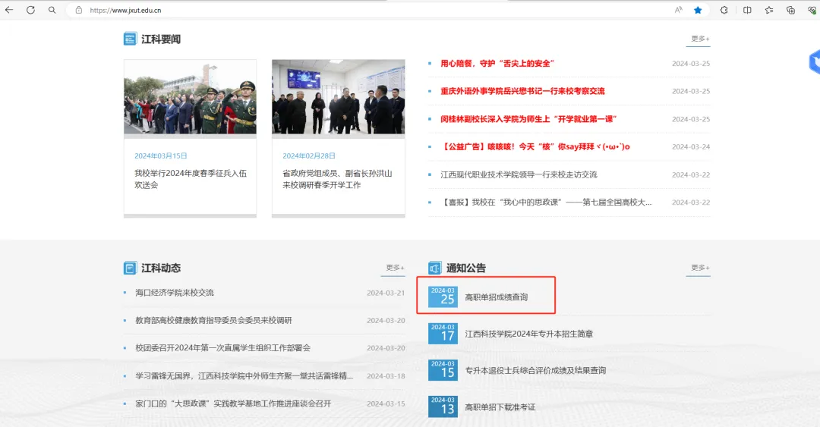Toggle split screen view icon
Image resolution: width=820 pixels, height=427 pixels.
pyautogui.click(x=747, y=10)
